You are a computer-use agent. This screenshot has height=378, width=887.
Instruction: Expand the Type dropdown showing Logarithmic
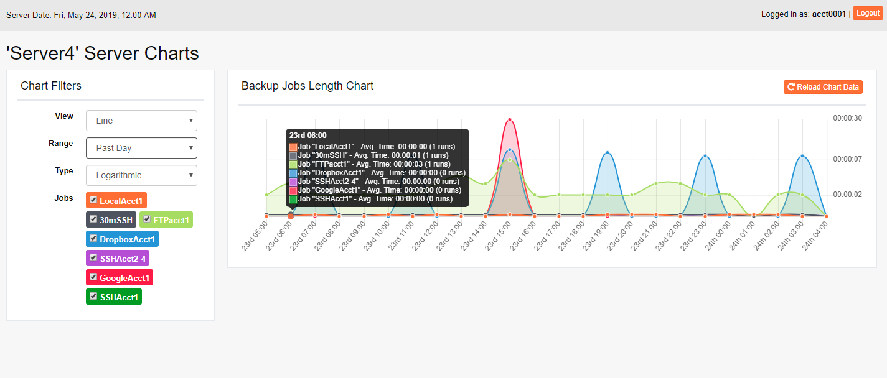141,175
